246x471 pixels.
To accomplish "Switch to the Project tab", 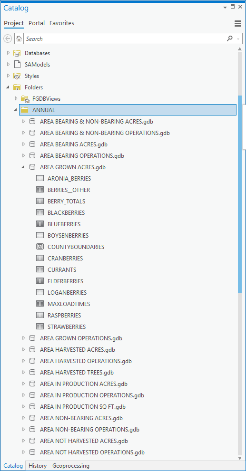I will [x=14, y=23].
